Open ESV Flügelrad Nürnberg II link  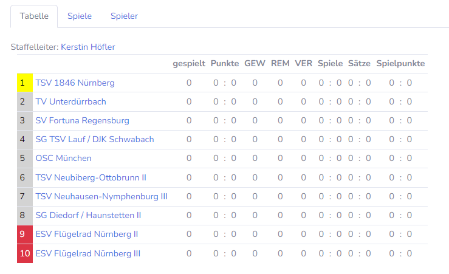point(87,234)
